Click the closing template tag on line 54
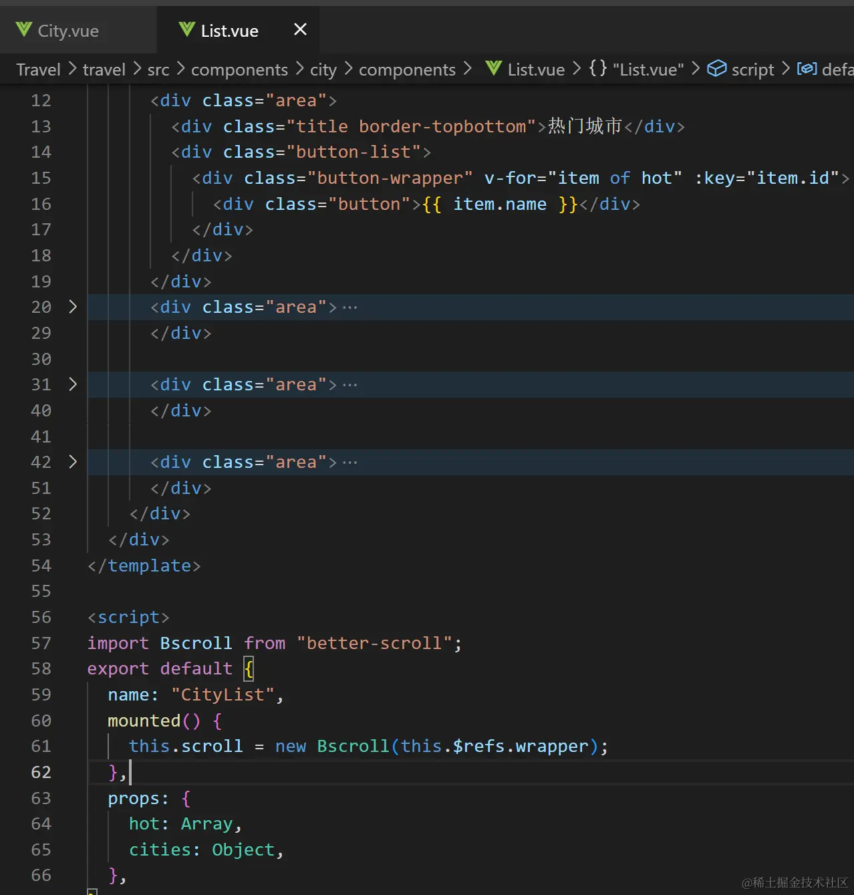Viewport: 854px width, 895px height. tap(144, 565)
